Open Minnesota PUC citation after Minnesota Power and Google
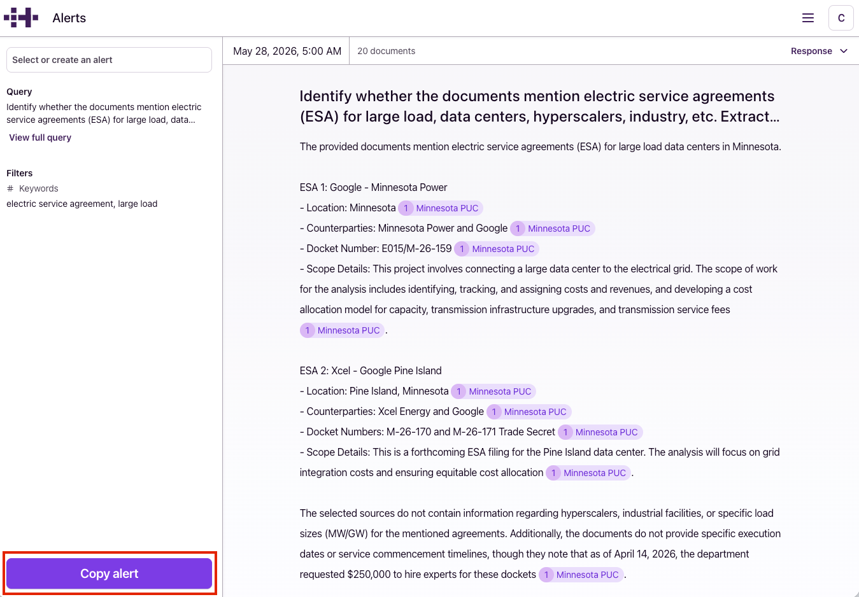The width and height of the screenshot is (859, 597). click(x=553, y=228)
